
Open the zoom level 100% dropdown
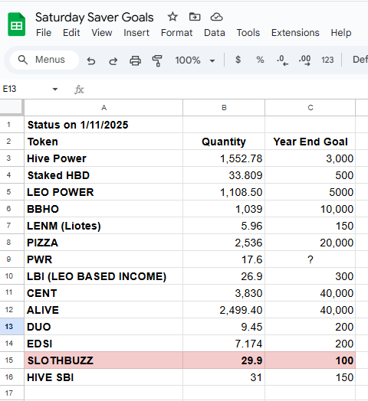tap(195, 60)
